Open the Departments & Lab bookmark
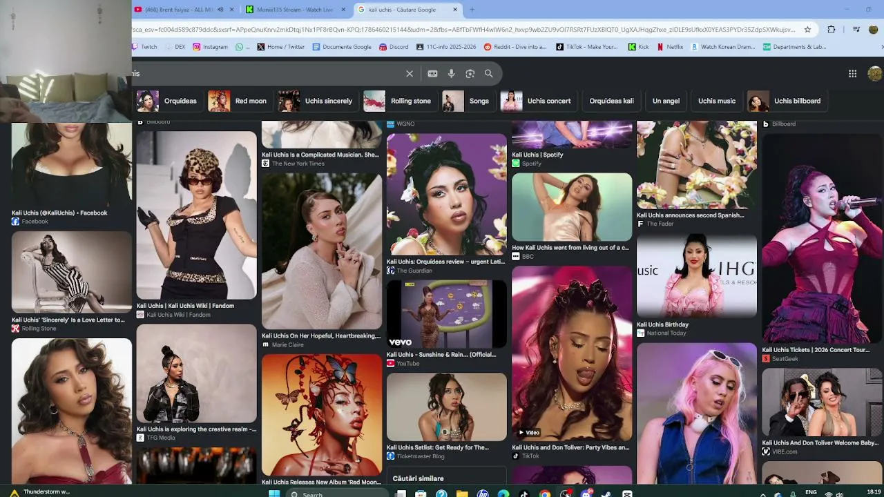 click(x=794, y=47)
